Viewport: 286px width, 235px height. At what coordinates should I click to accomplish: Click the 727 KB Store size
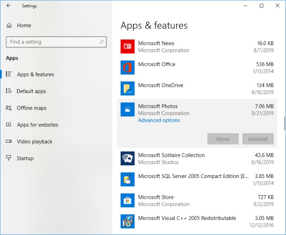266,197
